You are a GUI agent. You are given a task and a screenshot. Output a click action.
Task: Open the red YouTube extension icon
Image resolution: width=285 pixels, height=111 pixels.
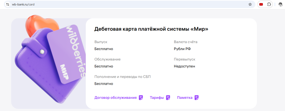pos(261,4)
